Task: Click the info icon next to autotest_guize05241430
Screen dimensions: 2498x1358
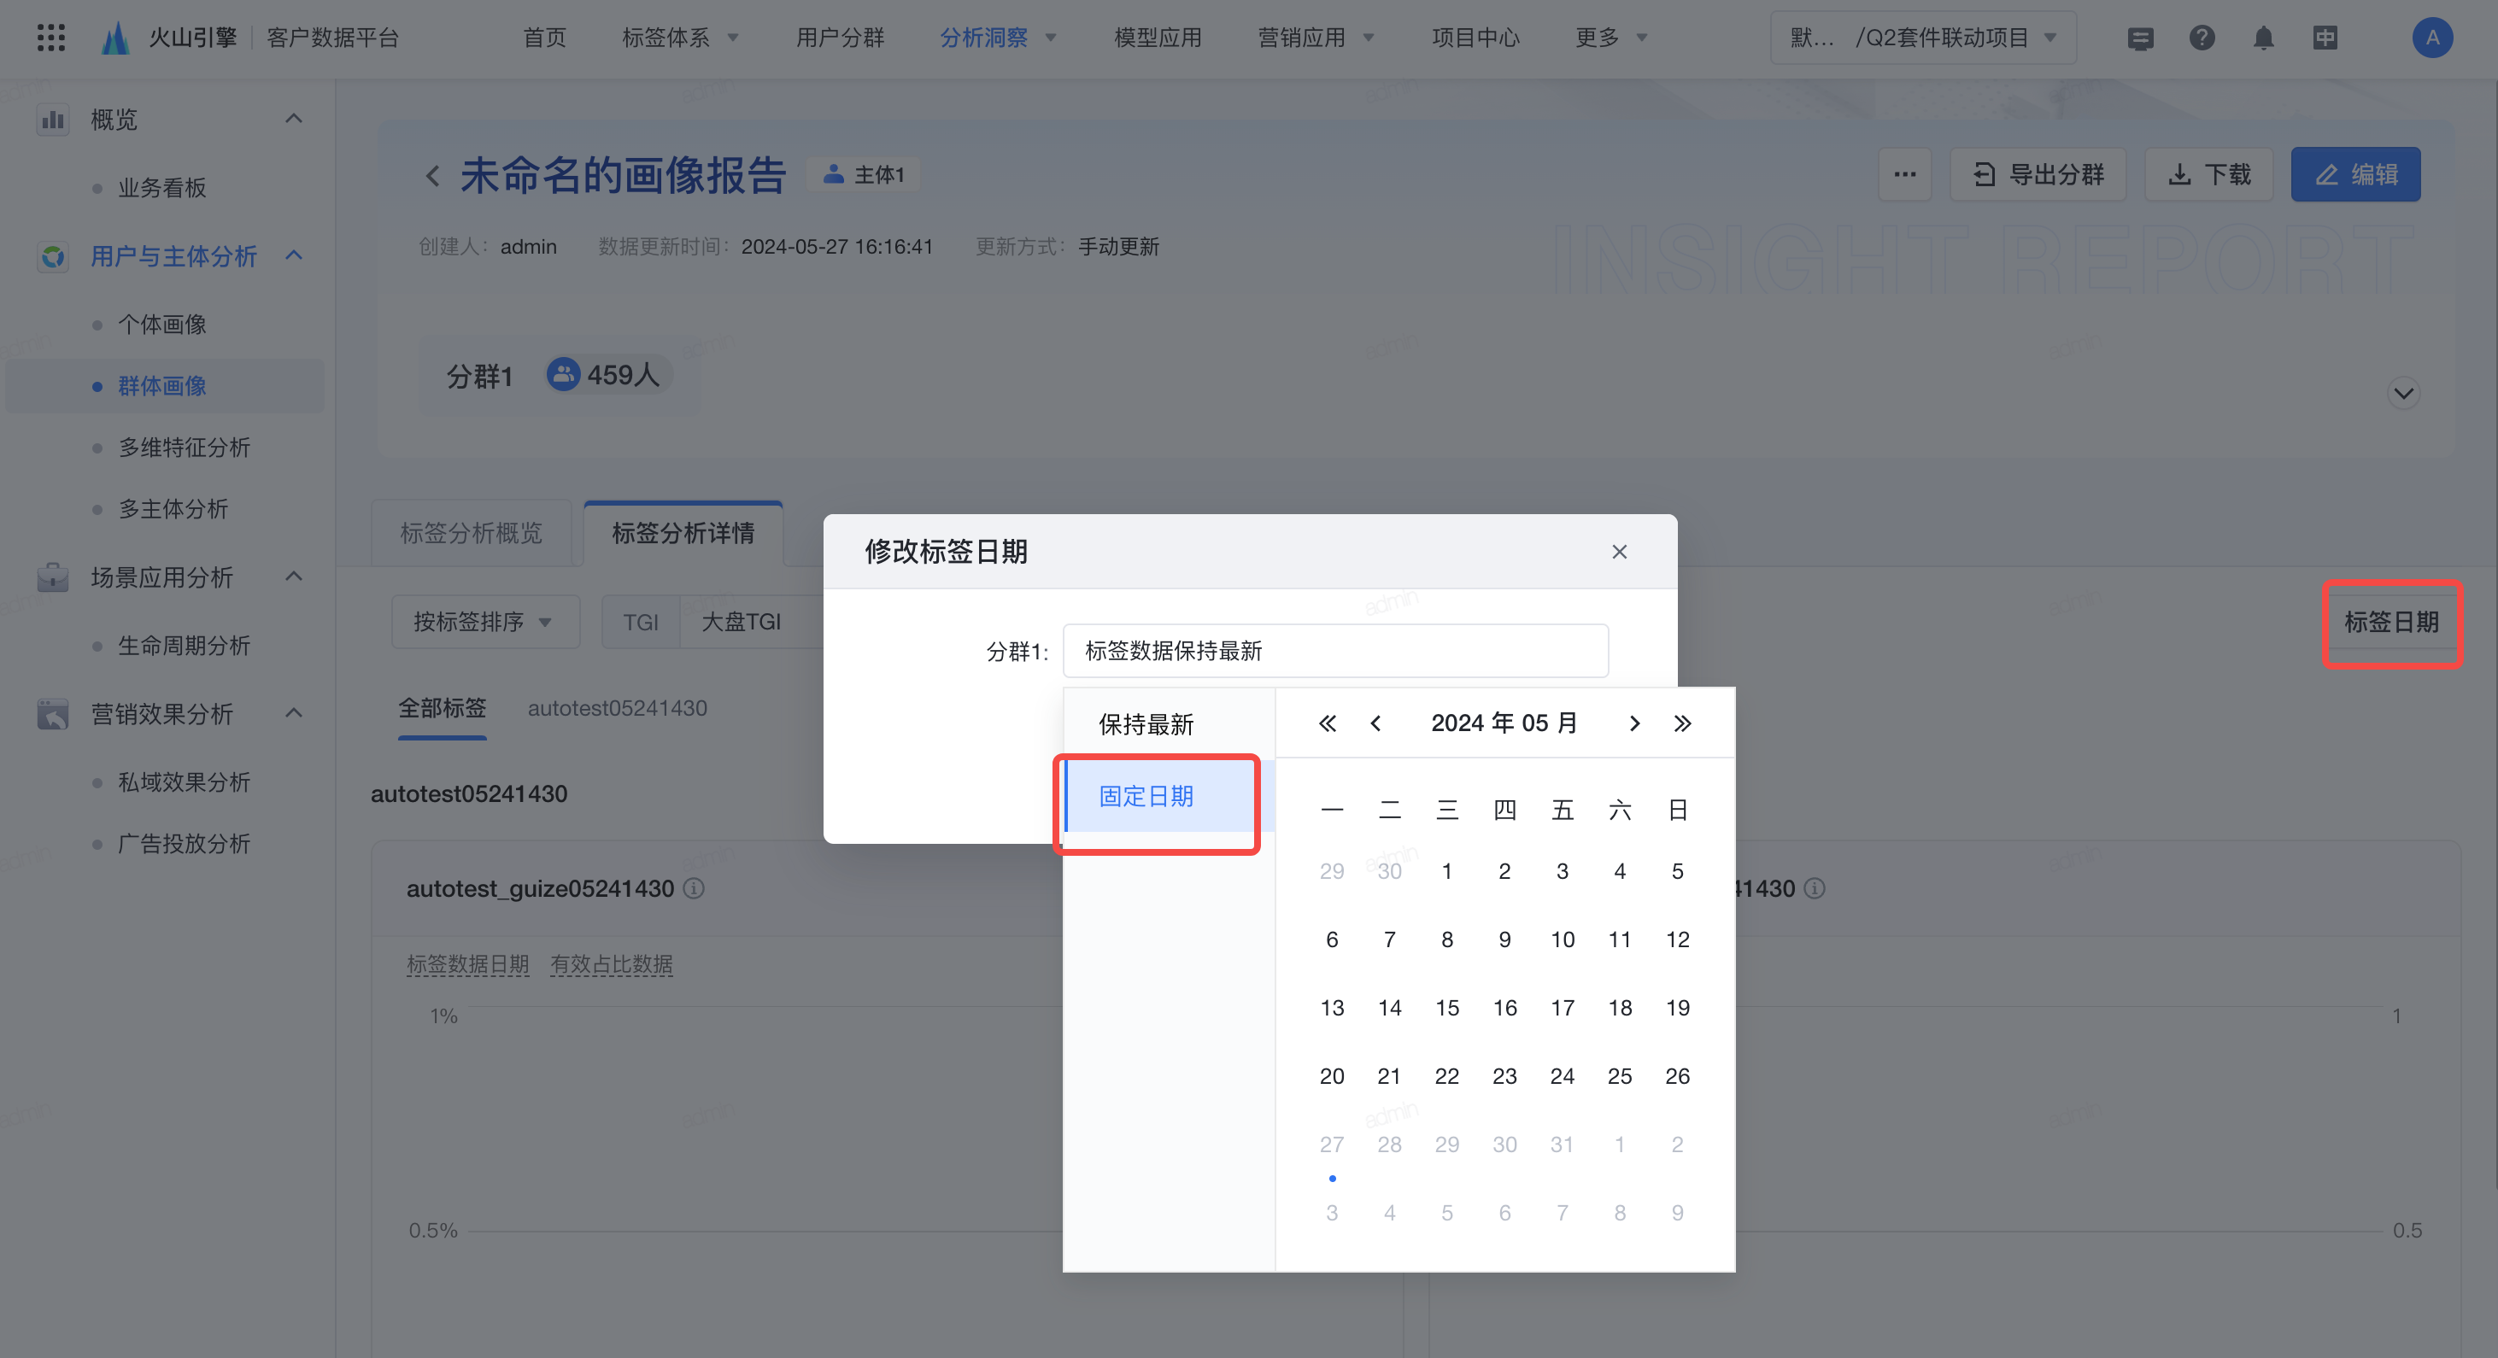Action: [x=694, y=888]
